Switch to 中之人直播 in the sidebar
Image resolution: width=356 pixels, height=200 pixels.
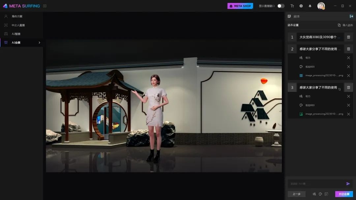click(18, 25)
